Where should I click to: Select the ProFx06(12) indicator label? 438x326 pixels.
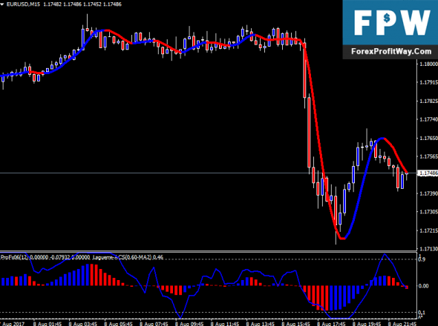point(14,257)
